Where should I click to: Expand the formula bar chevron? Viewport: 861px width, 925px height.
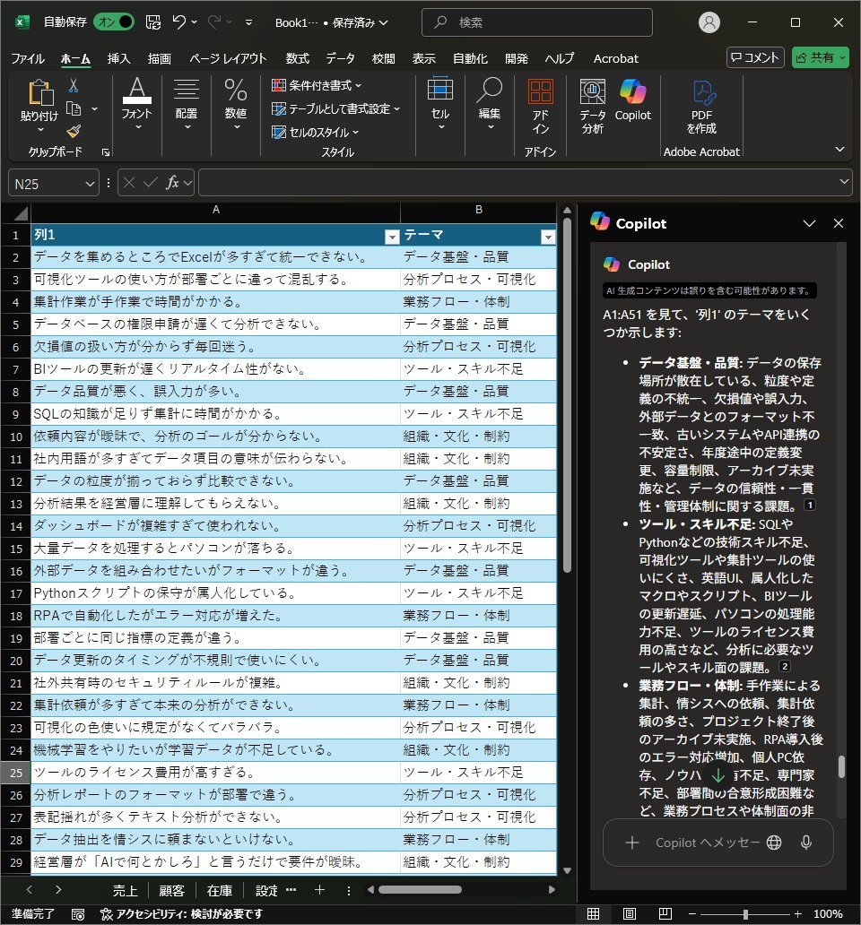pyautogui.click(x=844, y=182)
